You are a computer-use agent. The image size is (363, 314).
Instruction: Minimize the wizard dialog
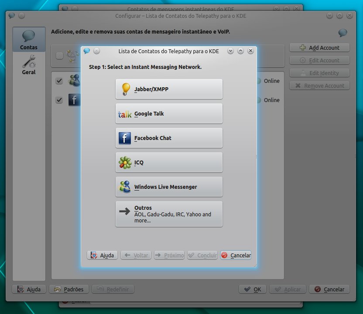[230, 51]
